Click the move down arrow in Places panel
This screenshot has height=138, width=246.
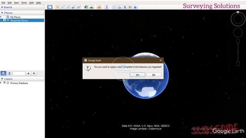click(34, 73)
